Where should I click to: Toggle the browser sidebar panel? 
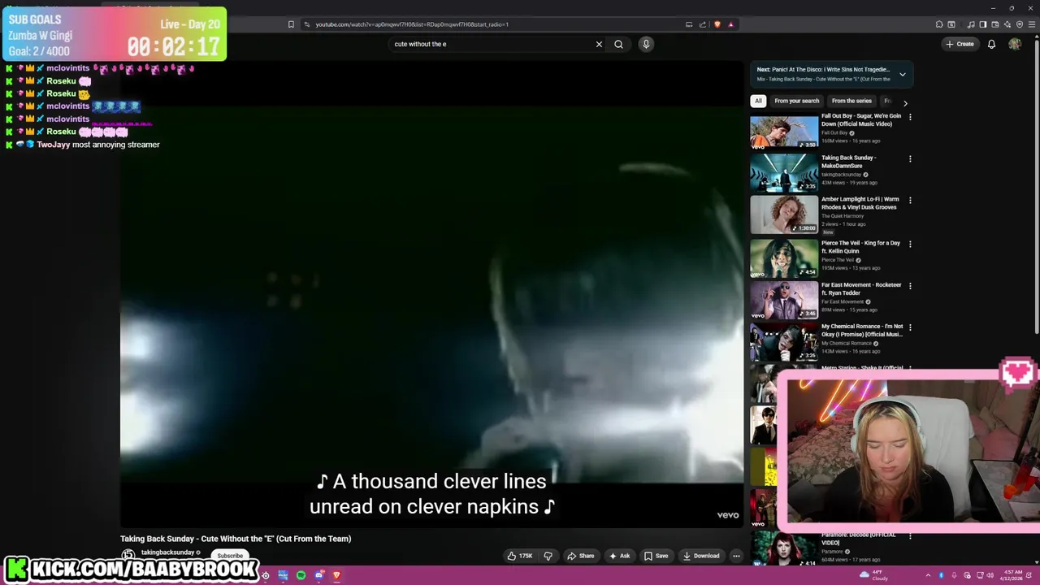982,24
